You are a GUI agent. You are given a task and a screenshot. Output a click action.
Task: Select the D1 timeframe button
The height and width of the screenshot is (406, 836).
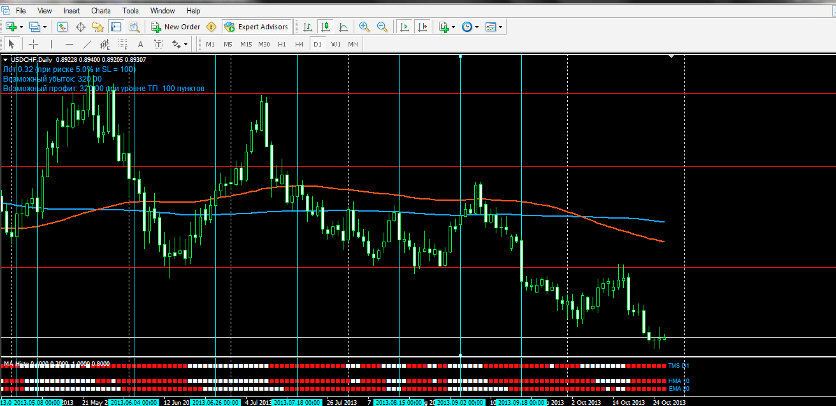(317, 44)
